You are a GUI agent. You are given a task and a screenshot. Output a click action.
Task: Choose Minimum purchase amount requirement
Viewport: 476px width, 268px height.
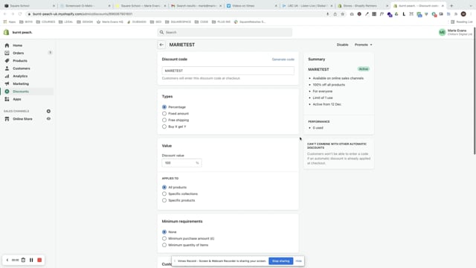point(164,238)
